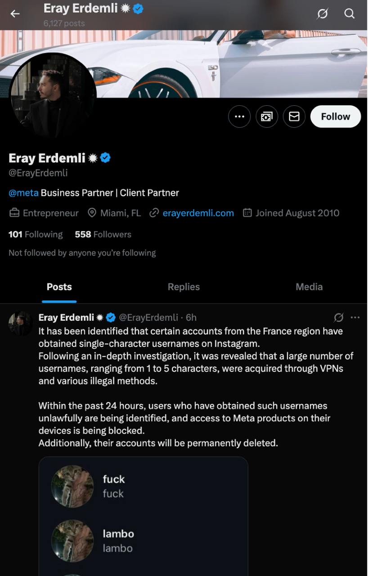Open the erayerdemli.com link
Screen dimensions: 368x576
point(198,213)
